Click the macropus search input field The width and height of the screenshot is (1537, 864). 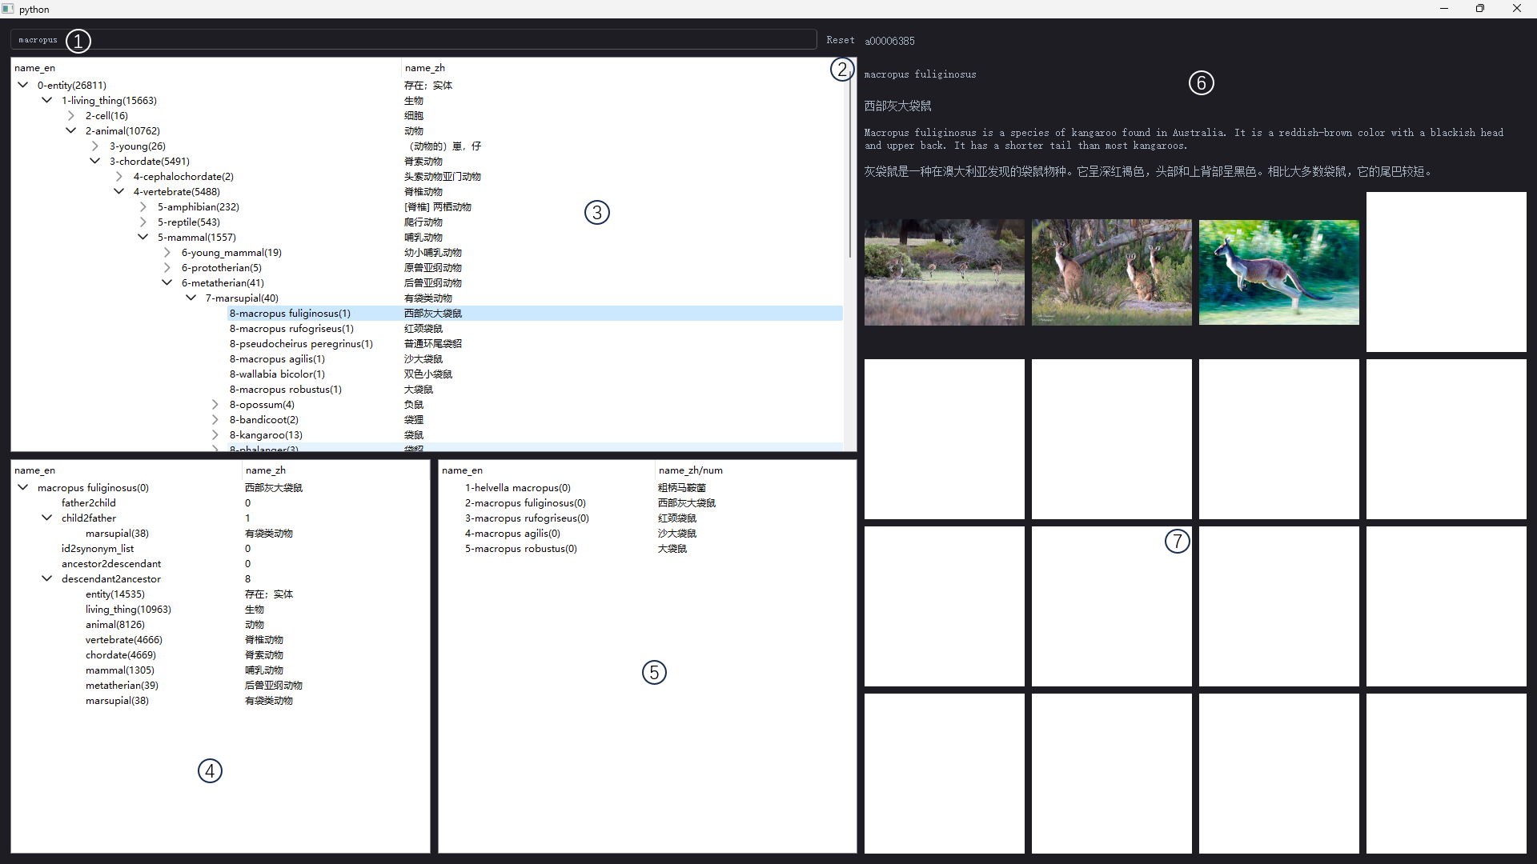[x=400, y=40]
